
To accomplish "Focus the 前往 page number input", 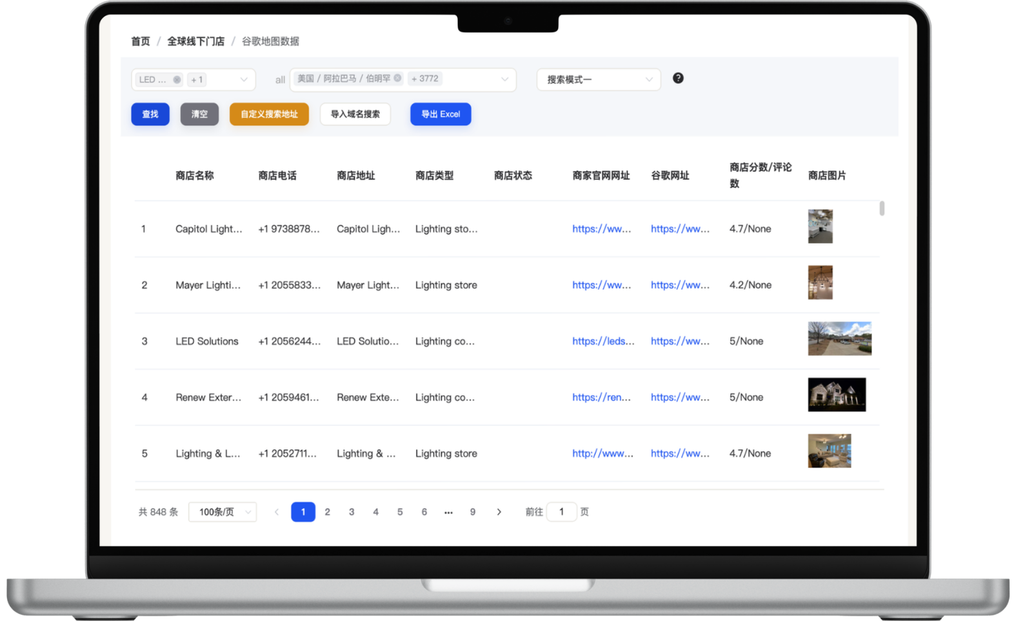I will click(x=561, y=512).
